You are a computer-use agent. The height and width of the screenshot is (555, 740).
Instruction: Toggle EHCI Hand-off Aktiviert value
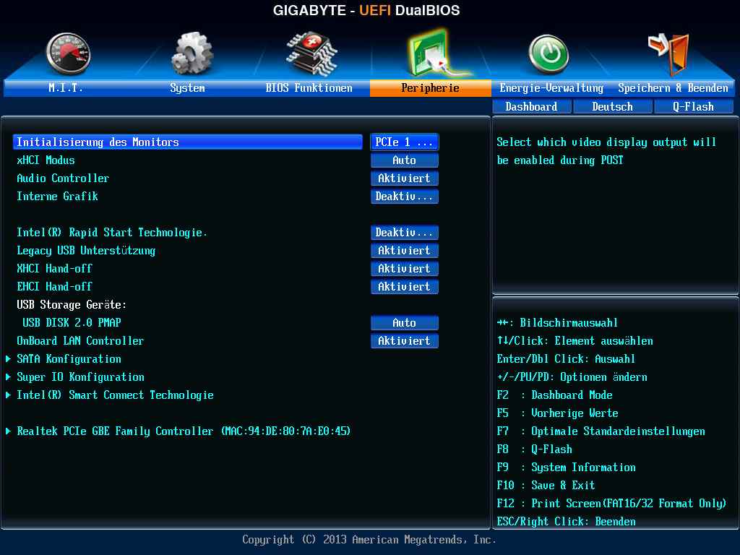(405, 286)
